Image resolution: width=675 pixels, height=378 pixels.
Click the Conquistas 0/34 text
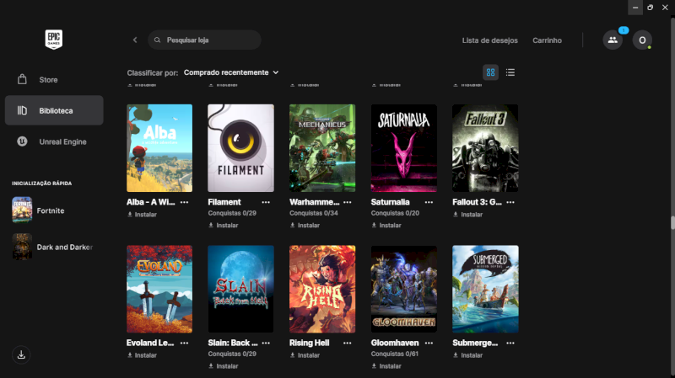313,213
